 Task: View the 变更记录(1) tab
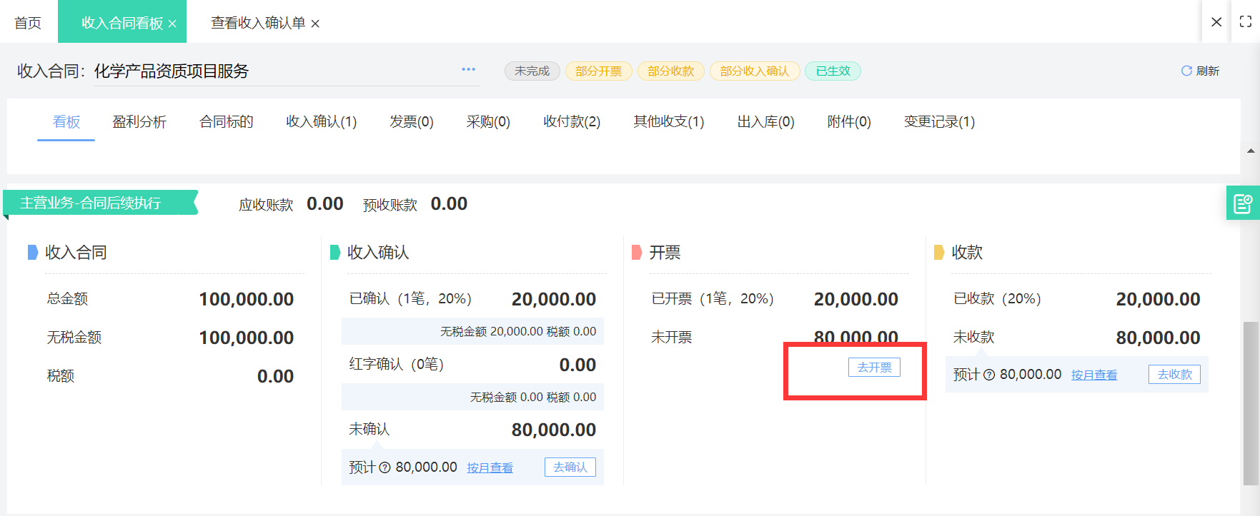[x=938, y=122]
